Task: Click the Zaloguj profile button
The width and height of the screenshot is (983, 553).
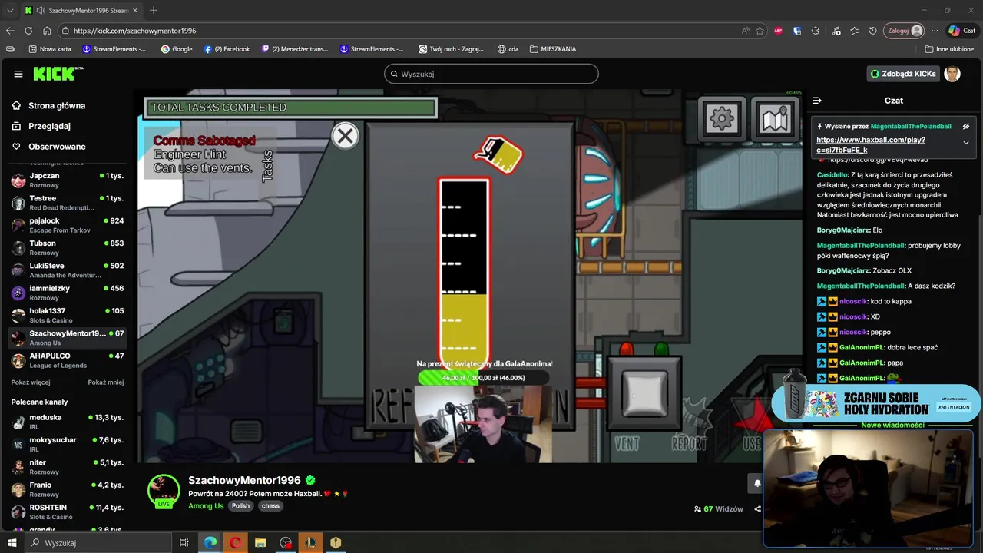Action: (905, 31)
